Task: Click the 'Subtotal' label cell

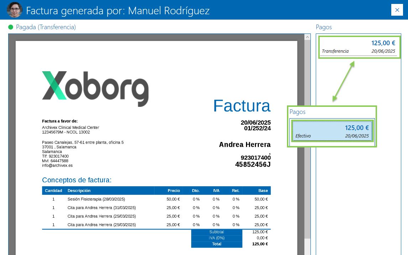Action: tap(216, 232)
